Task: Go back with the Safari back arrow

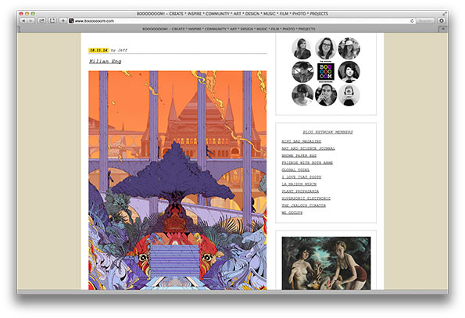Action: click(23, 21)
